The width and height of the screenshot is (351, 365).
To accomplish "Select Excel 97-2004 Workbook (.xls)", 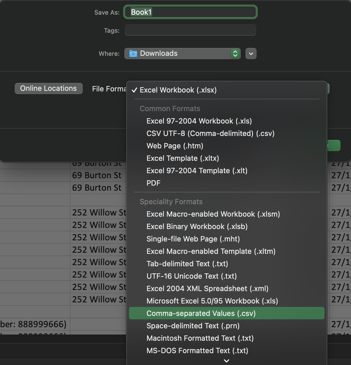I will (x=199, y=121).
